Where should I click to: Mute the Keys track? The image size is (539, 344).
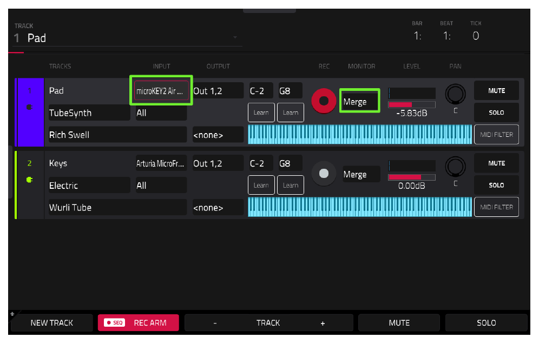496,163
